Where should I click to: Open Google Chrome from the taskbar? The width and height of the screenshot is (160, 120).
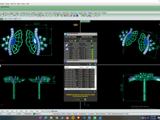(x=57, y=118)
